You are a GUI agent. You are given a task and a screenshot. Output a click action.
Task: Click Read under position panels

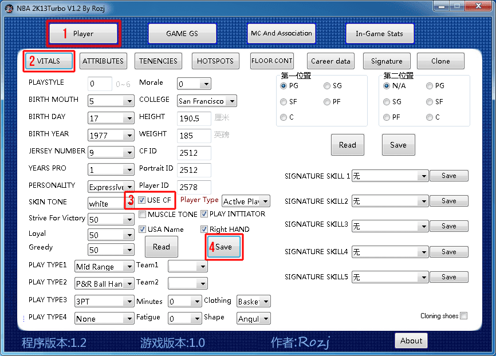348,145
